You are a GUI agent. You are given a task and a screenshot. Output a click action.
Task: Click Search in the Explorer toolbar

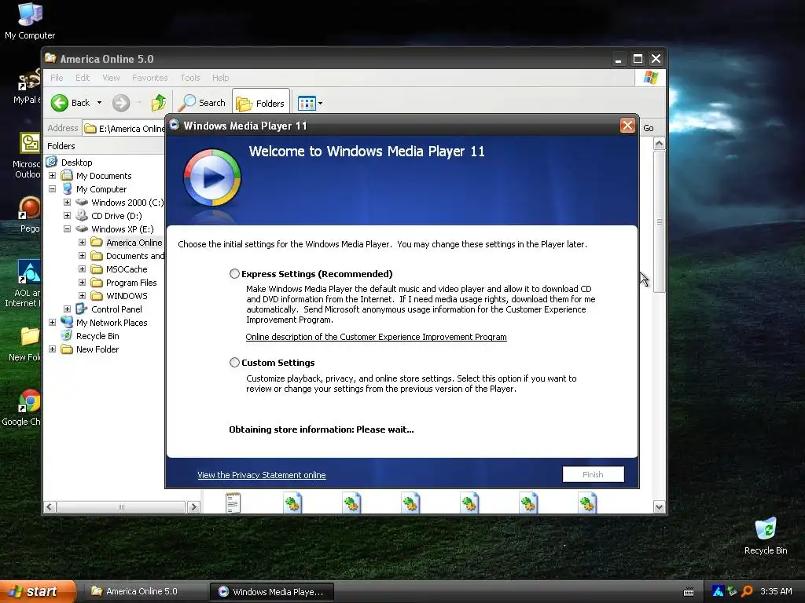click(202, 103)
